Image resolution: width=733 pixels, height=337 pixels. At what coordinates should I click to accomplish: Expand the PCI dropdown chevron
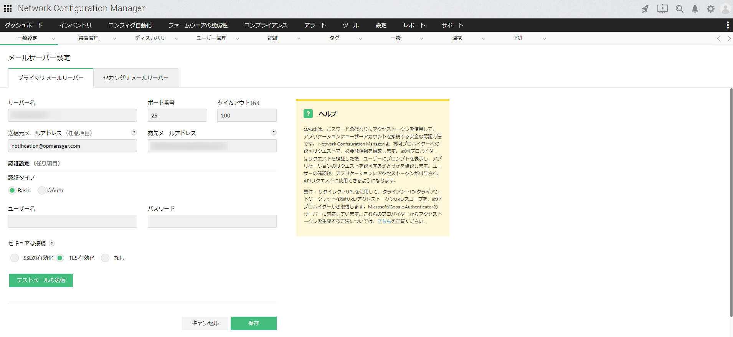pyautogui.click(x=544, y=38)
